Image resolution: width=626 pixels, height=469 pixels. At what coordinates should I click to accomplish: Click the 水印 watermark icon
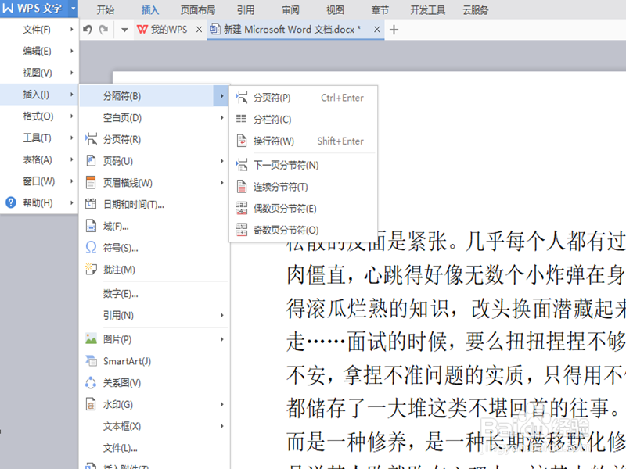coord(92,404)
